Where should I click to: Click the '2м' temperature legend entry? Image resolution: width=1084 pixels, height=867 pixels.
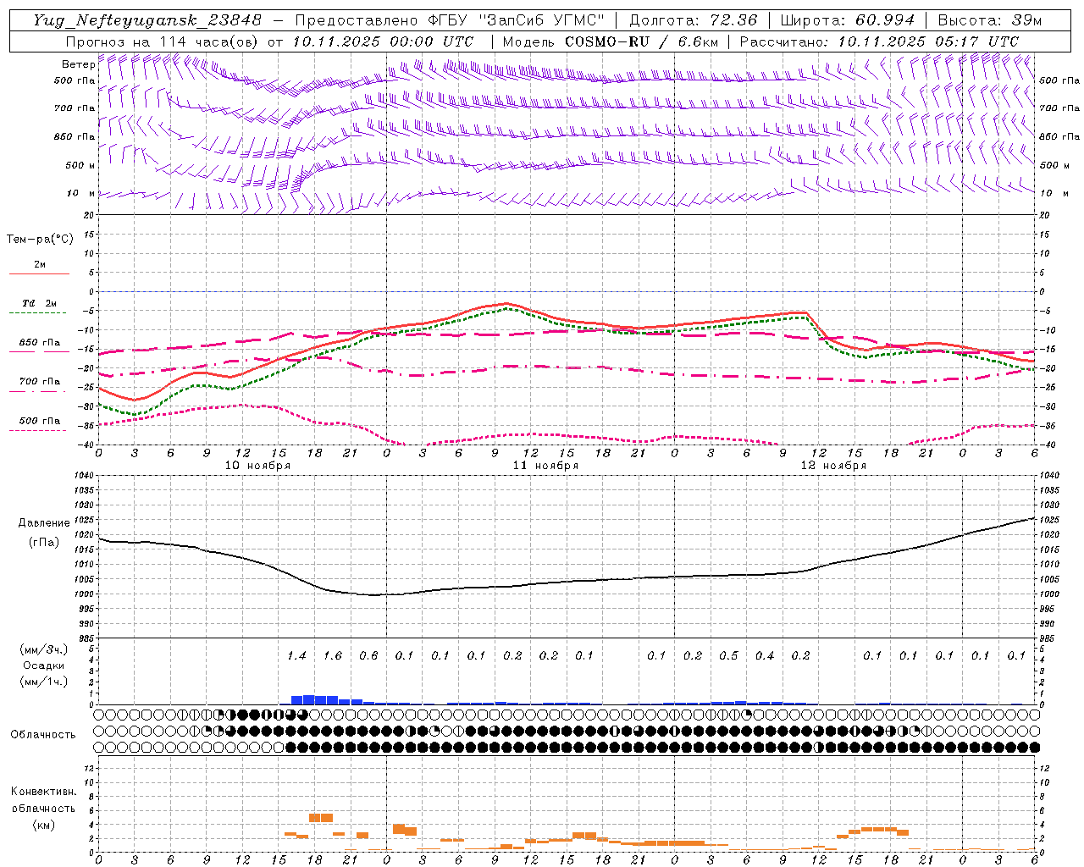click(x=40, y=265)
